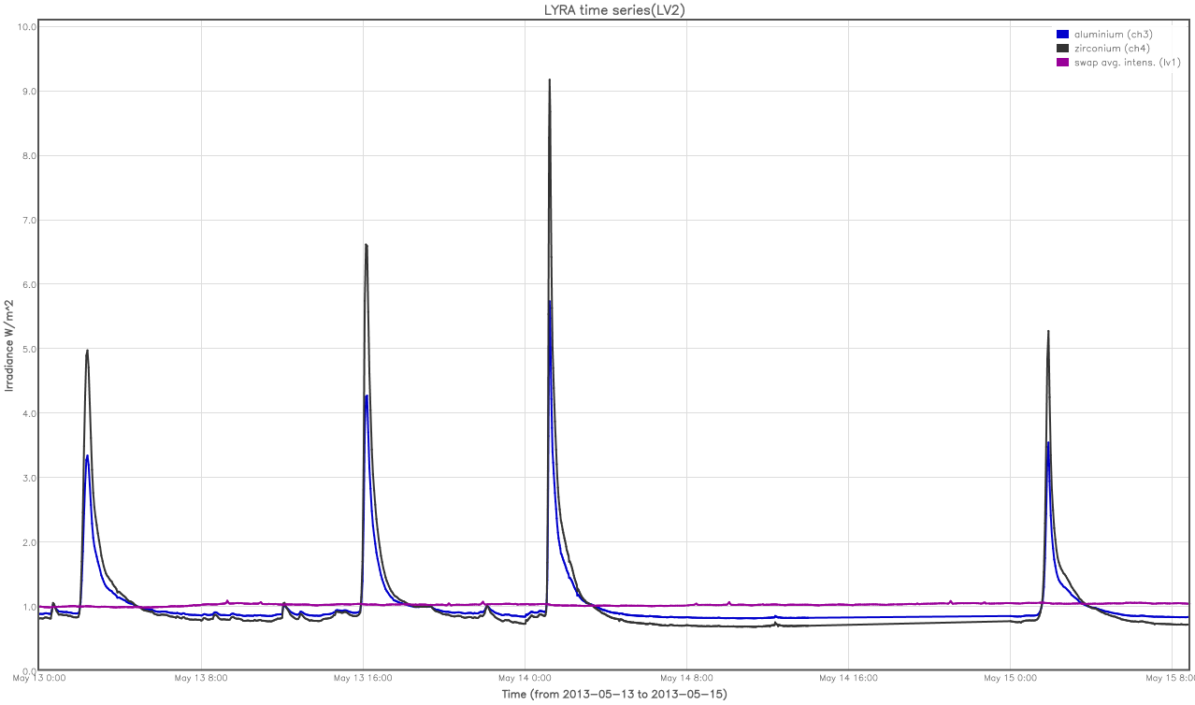This screenshot has height=705, width=1195.
Task: Click the May 14 8:00 x-axis tick label
Action: coord(686,678)
